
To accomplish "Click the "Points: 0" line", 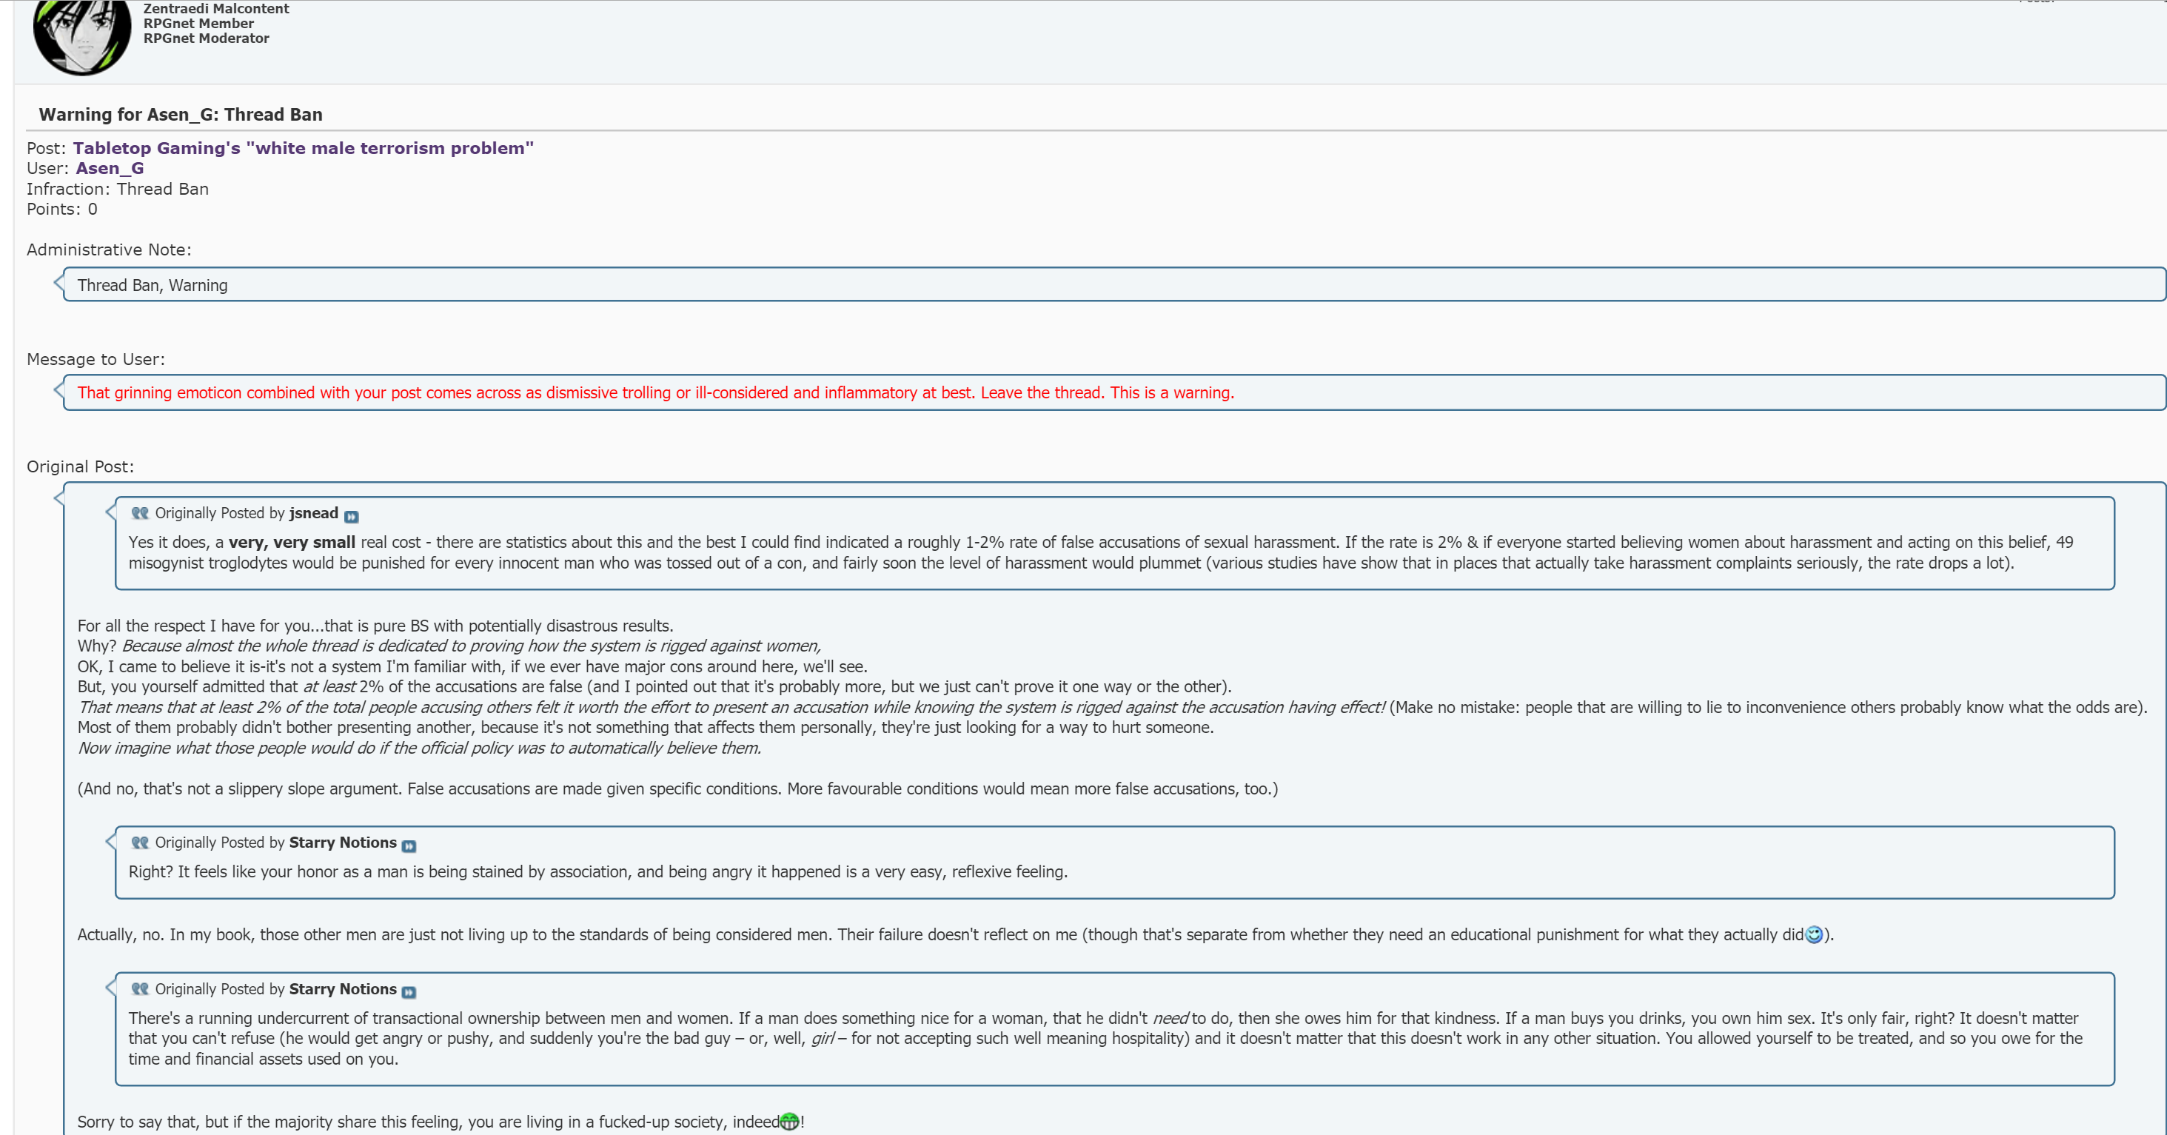I will [x=62, y=210].
